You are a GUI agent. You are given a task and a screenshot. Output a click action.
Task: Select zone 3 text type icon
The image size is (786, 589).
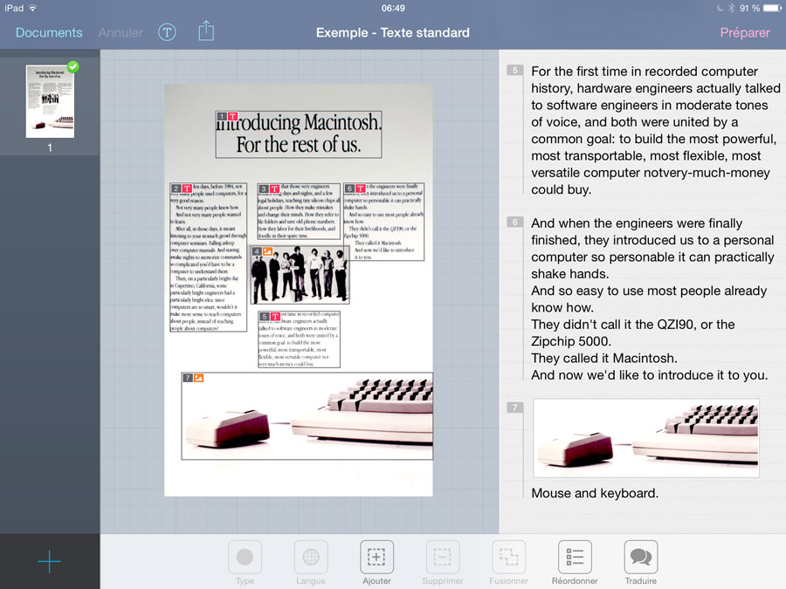(275, 188)
